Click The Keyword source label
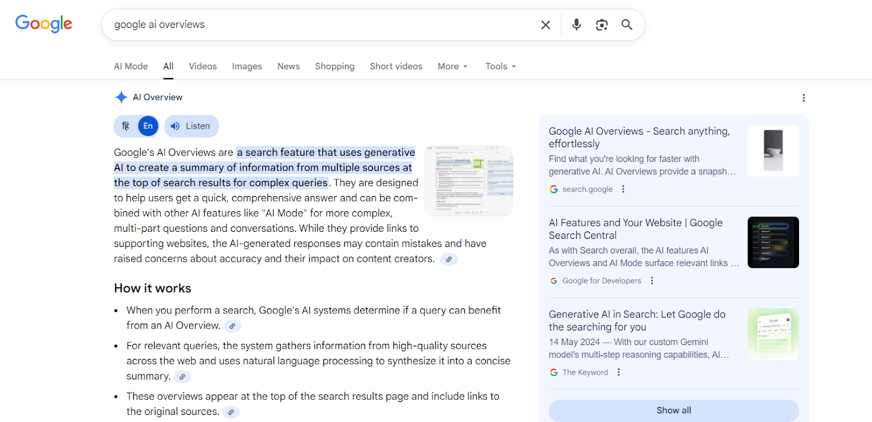872x422 pixels. coord(585,372)
